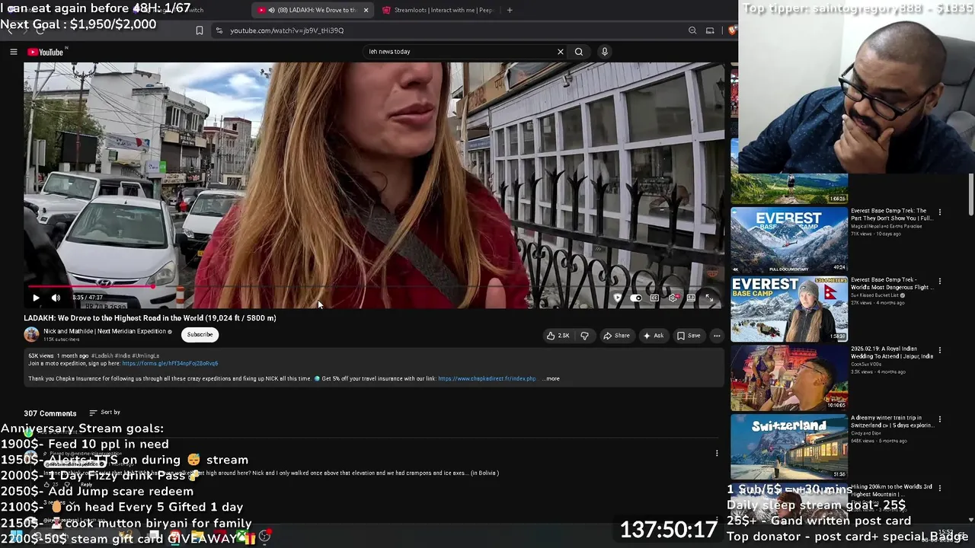Open the YouTube guide hamburger menu

click(13, 52)
